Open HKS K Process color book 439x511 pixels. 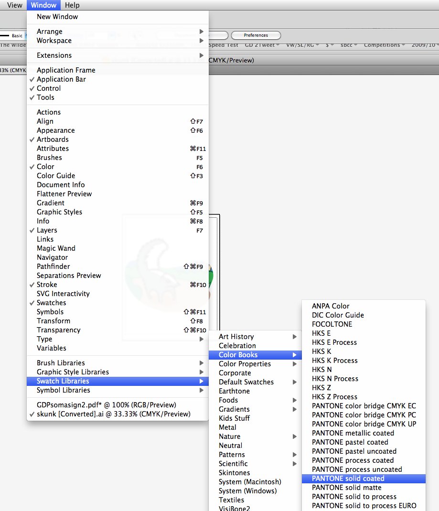(x=364, y=361)
